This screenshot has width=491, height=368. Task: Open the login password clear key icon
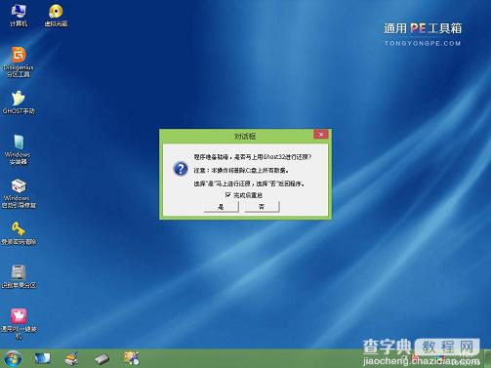19,233
